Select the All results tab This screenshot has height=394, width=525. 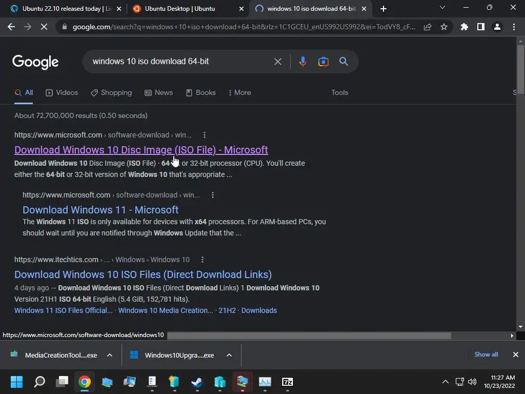(x=24, y=93)
